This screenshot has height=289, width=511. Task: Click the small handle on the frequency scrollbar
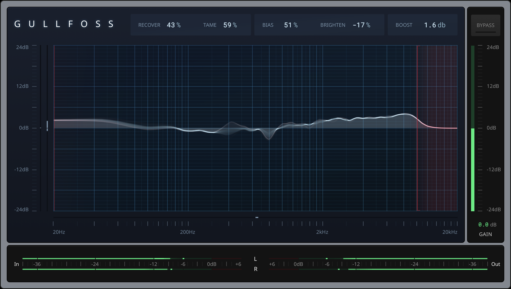pos(257,217)
